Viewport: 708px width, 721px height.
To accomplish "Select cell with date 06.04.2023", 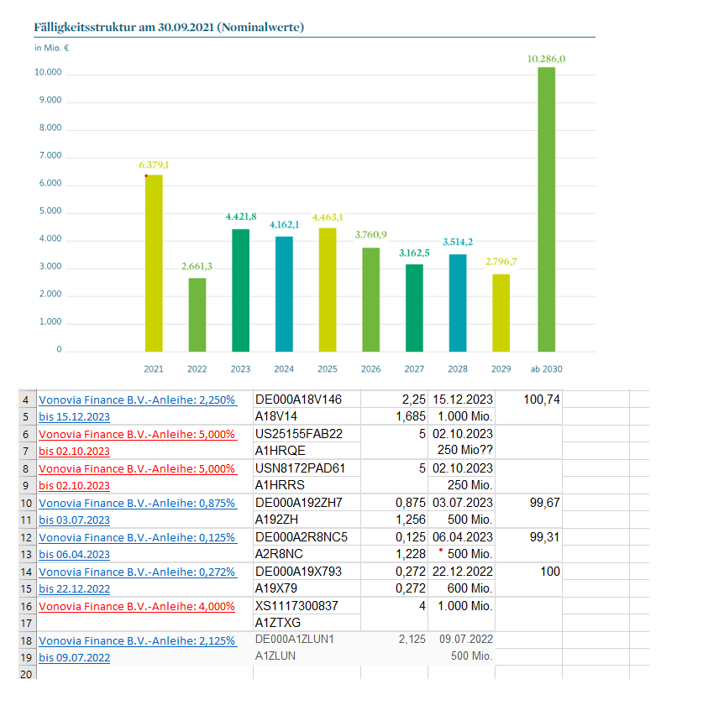I will click(461, 537).
